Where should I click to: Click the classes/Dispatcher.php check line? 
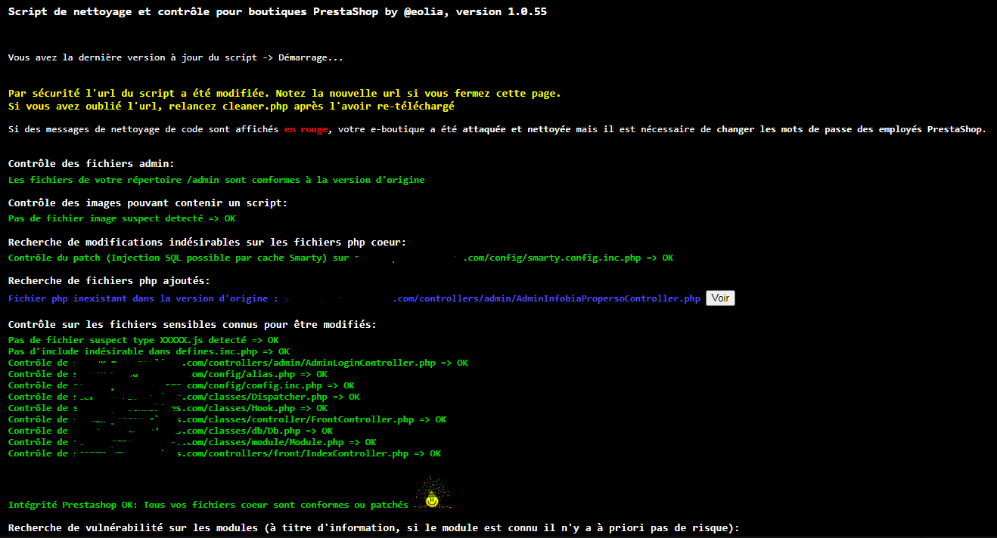(184, 397)
